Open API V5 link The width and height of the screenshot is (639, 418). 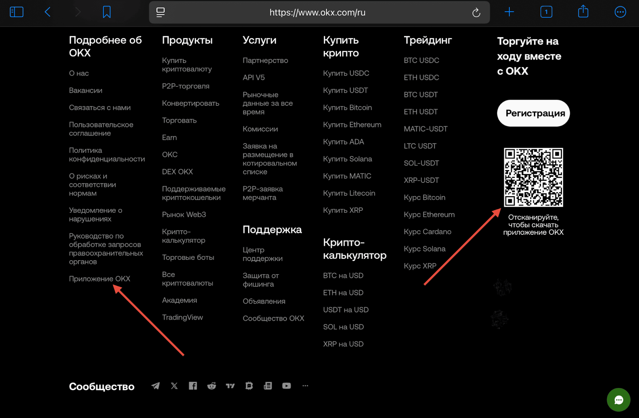(x=253, y=77)
